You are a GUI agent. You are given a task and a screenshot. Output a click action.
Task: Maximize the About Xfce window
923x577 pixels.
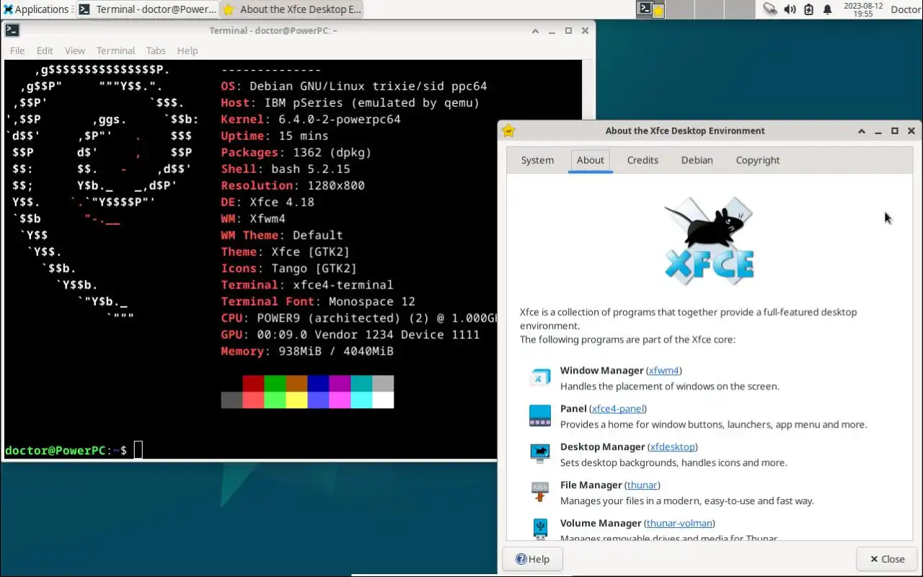[x=895, y=131]
